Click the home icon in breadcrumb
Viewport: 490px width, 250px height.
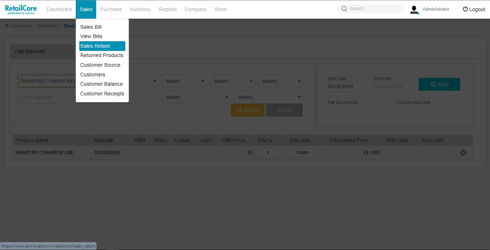(7, 26)
